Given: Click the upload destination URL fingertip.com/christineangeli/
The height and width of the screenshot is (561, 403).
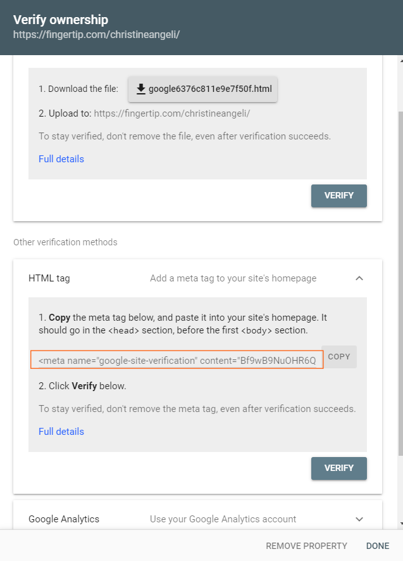Looking at the screenshot, I should tap(171, 113).
